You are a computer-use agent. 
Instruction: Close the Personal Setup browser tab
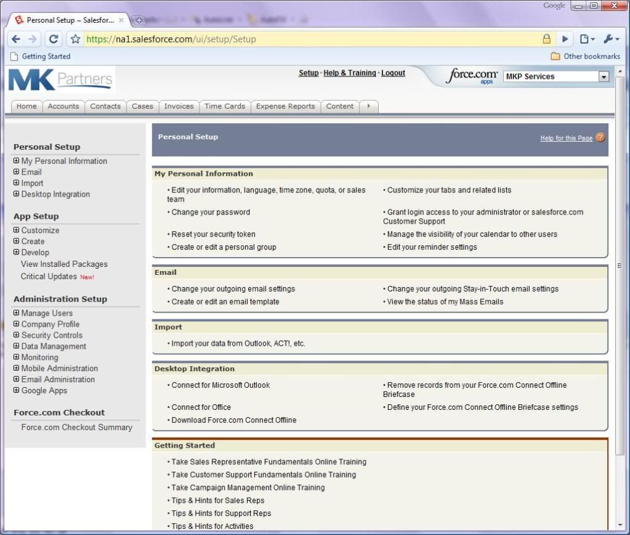click(x=121, y=20)
